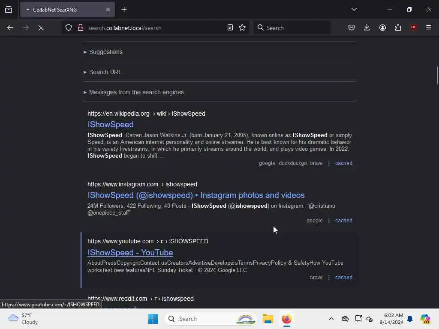Open the Firefox View icon
439x329 pixels.
pyautogui.click(x=9, y=10)
